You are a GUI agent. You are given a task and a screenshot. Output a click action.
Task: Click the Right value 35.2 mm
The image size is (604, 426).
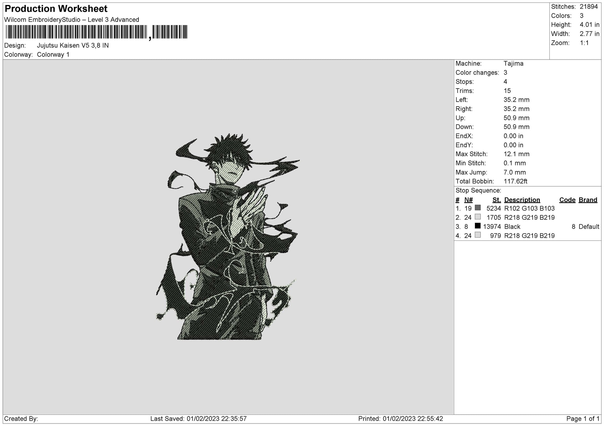[516, 109]
